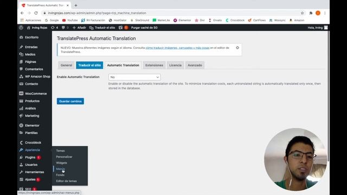
Task: Open the YouTube bookmark
Action: point(70,21)
